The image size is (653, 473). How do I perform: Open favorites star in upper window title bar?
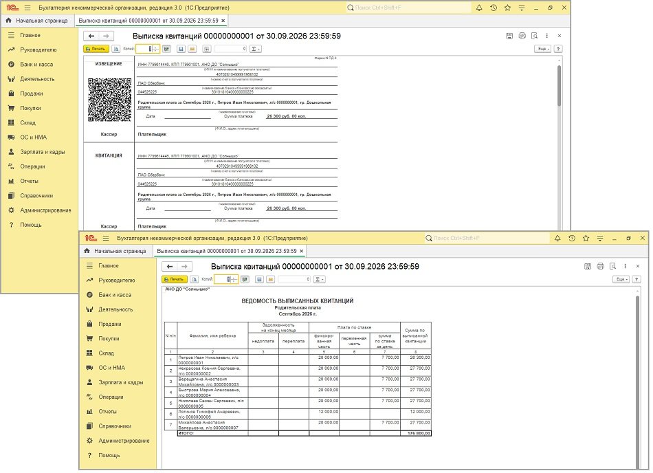coord(508,8)
